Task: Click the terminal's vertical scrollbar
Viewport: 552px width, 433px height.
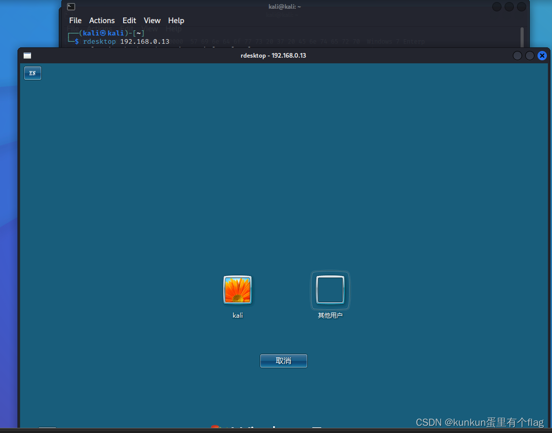Action: click(522, 37)
